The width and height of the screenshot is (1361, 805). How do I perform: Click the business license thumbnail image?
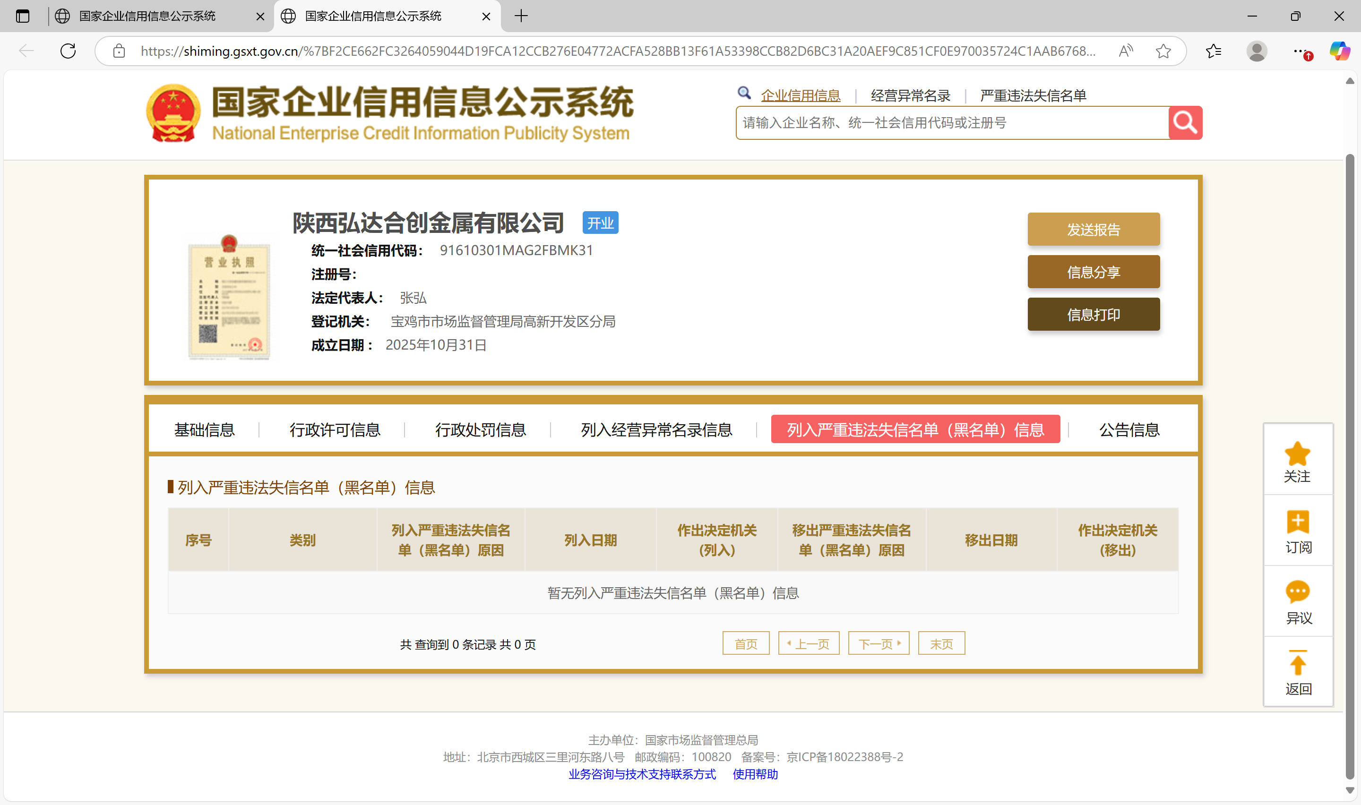pos(228,297)
